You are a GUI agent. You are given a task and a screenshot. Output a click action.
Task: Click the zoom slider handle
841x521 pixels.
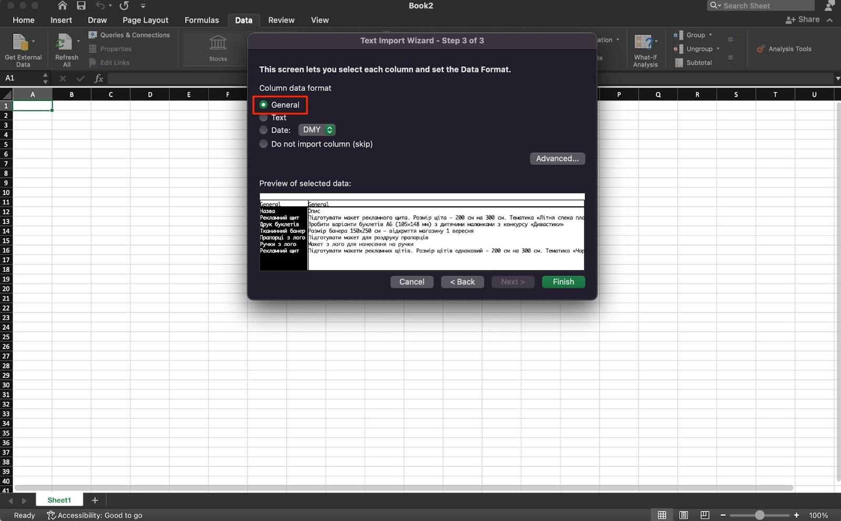point(760,515)
